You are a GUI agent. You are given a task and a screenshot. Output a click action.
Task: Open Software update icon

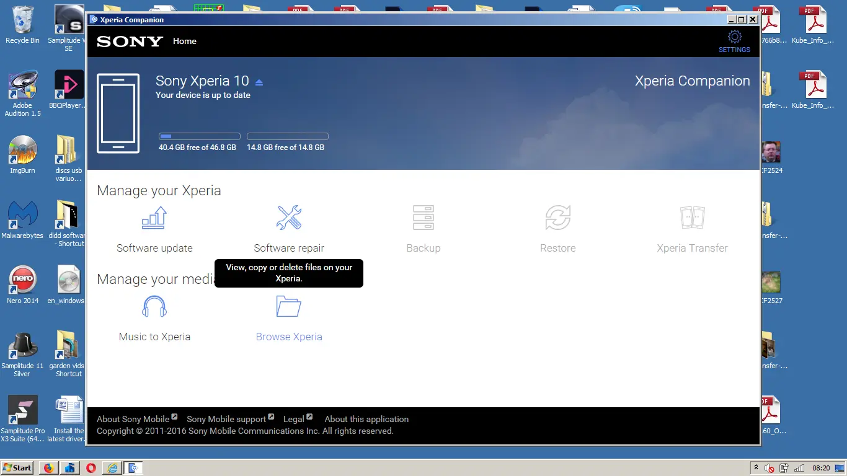tap(154, 218)
